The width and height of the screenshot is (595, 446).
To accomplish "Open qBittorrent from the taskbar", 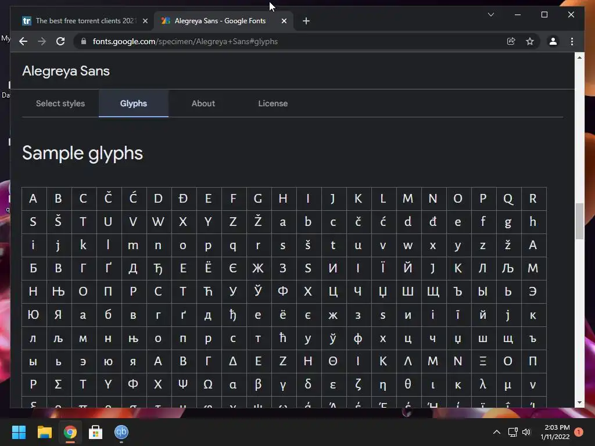I will pos(121,432).
